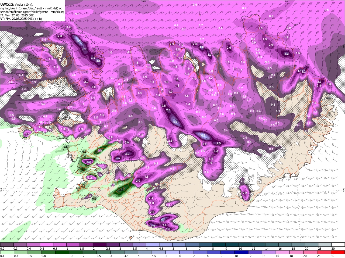
Task: Click the bold UWC/IG title text
Action: (x=6, y=4)
